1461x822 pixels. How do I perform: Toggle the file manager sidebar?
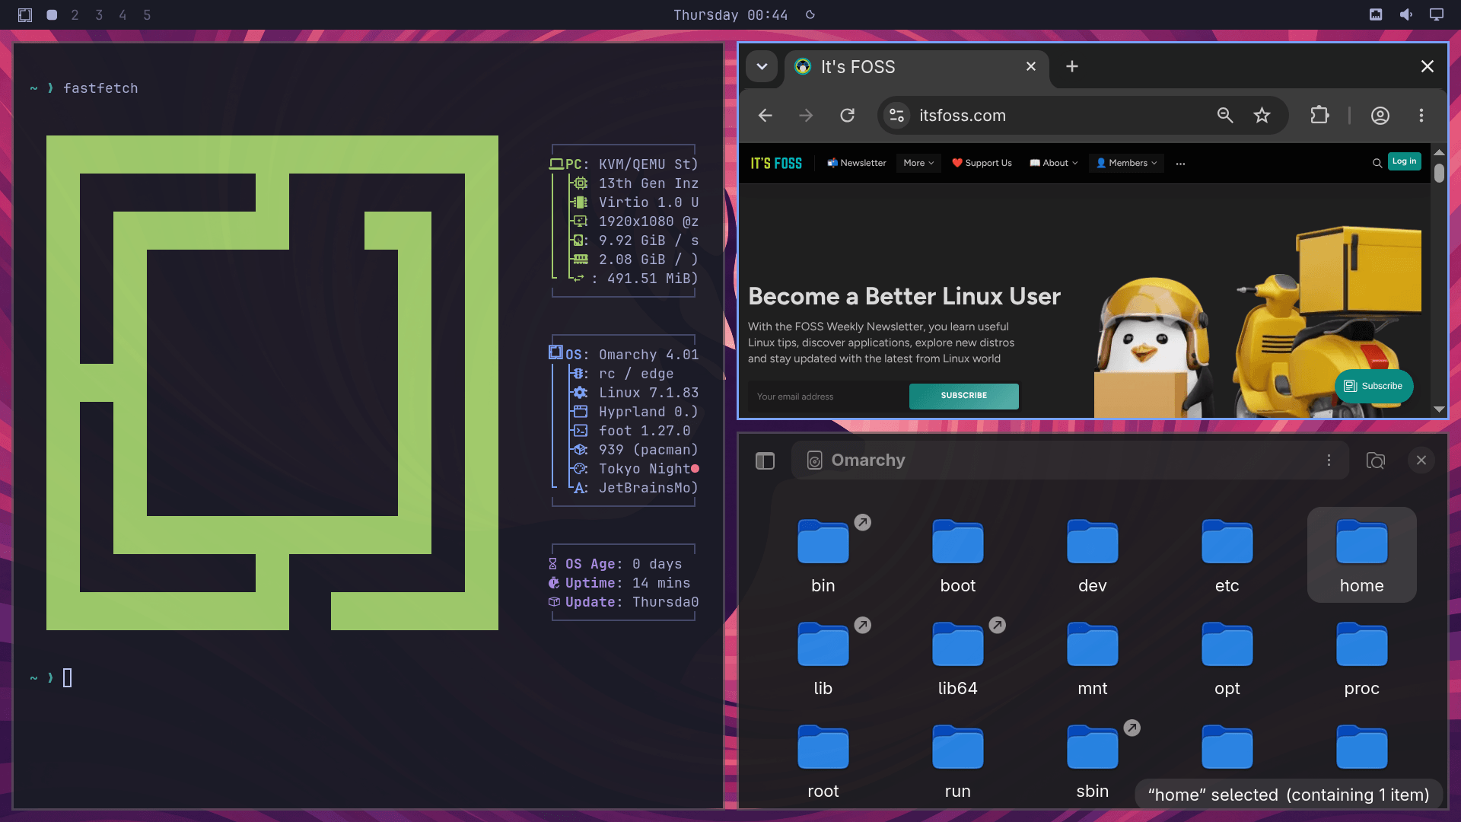tap(765, 460)
